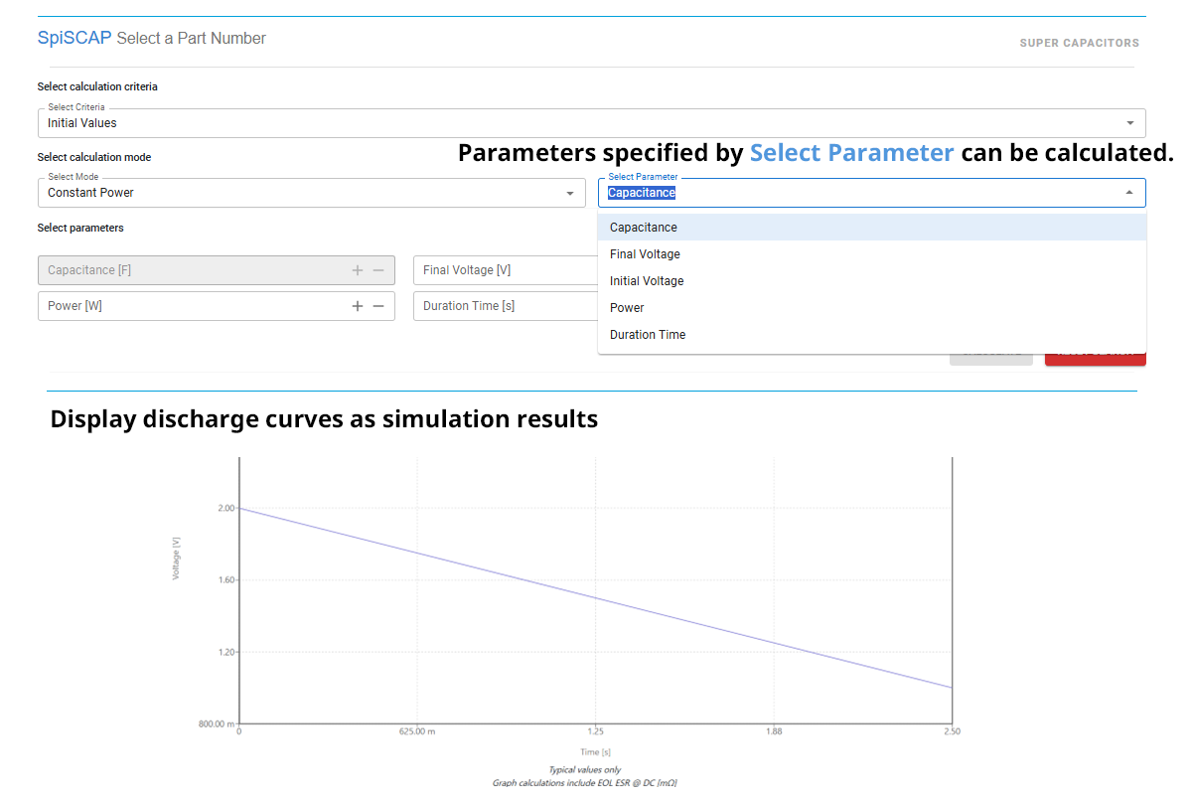Image resolution: width=1192 pixels, height=795 pixels.
Task: Open the SUPER CAPACITORS link
Action: point(1080,43)
